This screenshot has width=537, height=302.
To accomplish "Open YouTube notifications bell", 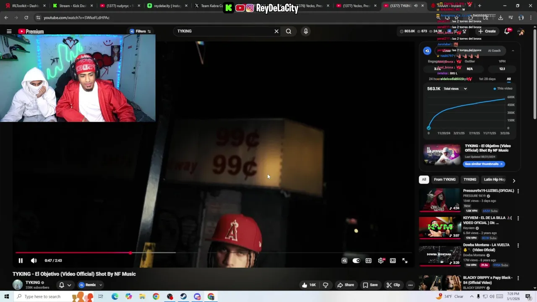I will 507,31.
